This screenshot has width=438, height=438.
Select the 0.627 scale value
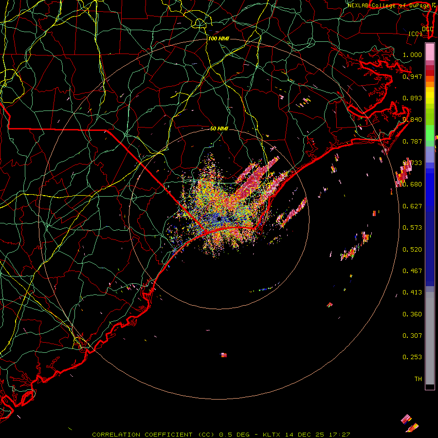tap(412, 206)
